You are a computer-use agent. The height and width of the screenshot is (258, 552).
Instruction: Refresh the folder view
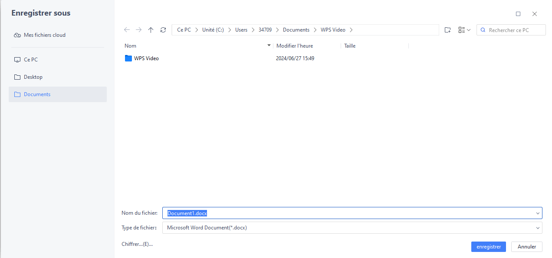163,29
